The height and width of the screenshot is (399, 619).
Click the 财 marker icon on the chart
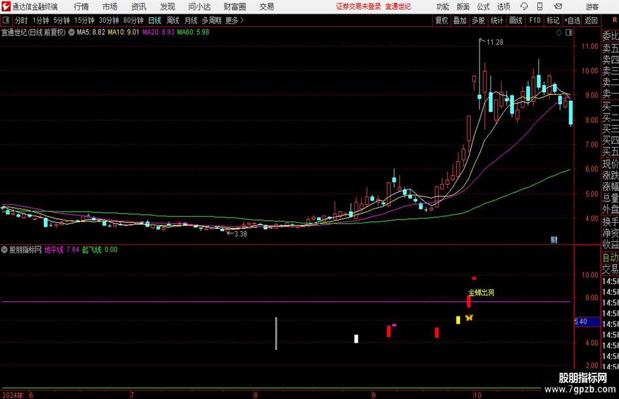pyautogui.click(x=554, y=240)
